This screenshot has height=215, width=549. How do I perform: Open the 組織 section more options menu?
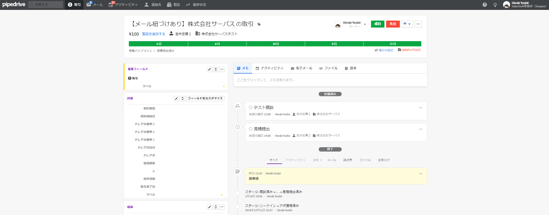tap(222, 207)
